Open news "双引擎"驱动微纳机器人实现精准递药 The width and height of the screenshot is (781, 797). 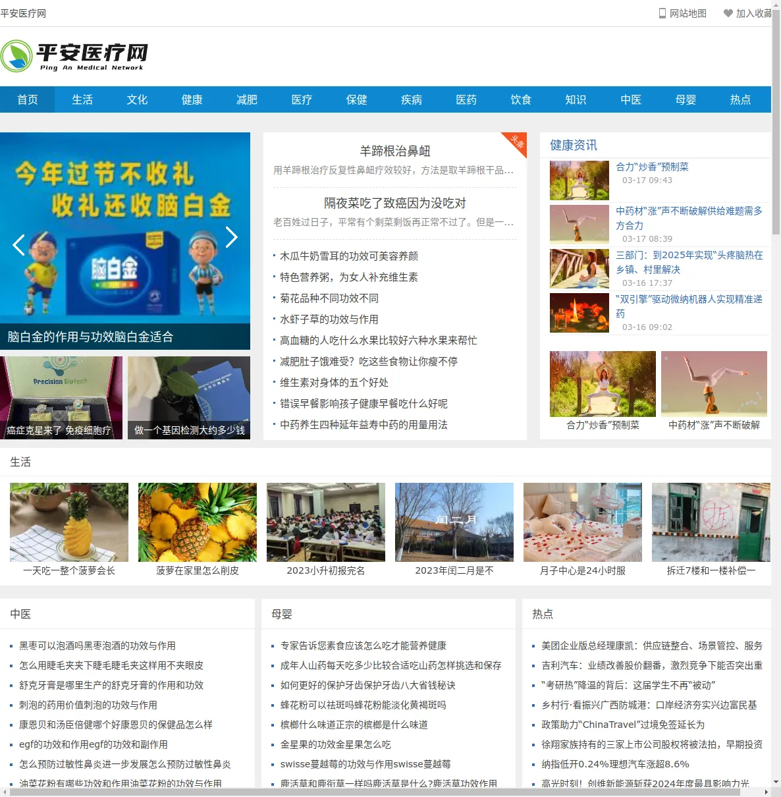pyautogui.click(x=689, y=306)
